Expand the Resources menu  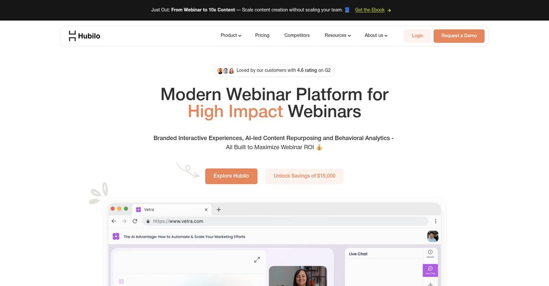pos(338,36)
